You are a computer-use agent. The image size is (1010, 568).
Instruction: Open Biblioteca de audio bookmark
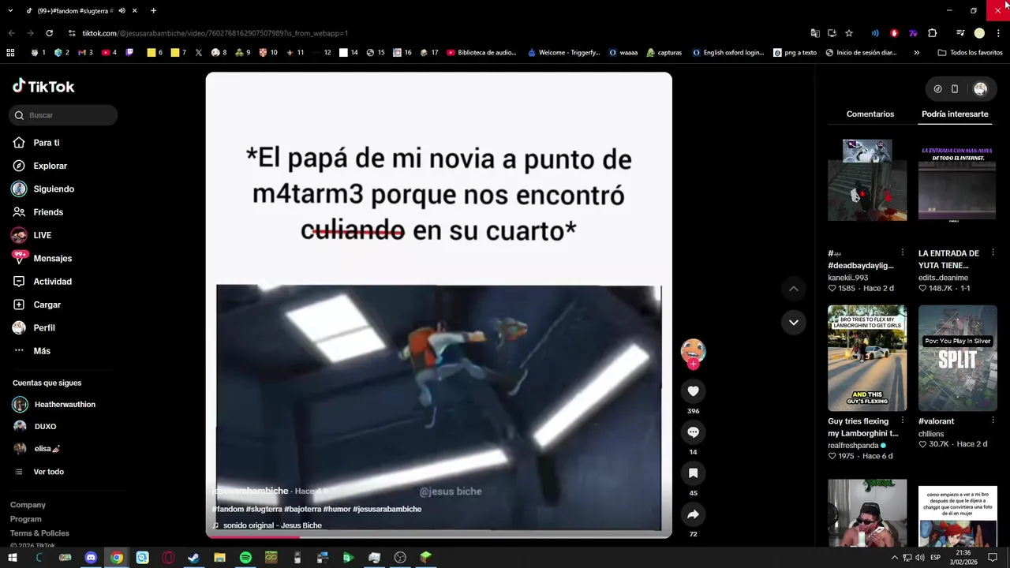coord(481,53)
